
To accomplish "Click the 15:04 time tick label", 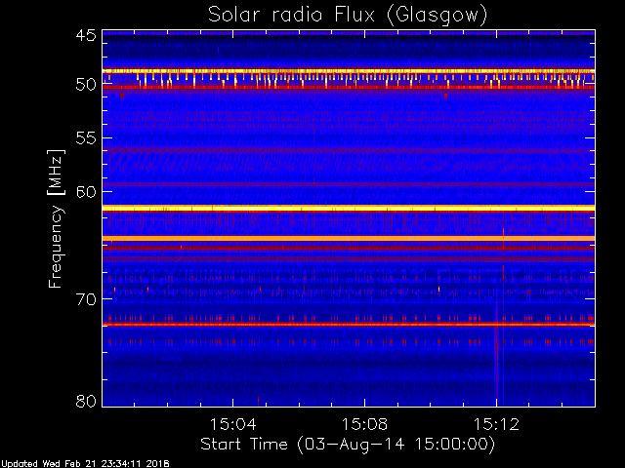I will 232,424.
